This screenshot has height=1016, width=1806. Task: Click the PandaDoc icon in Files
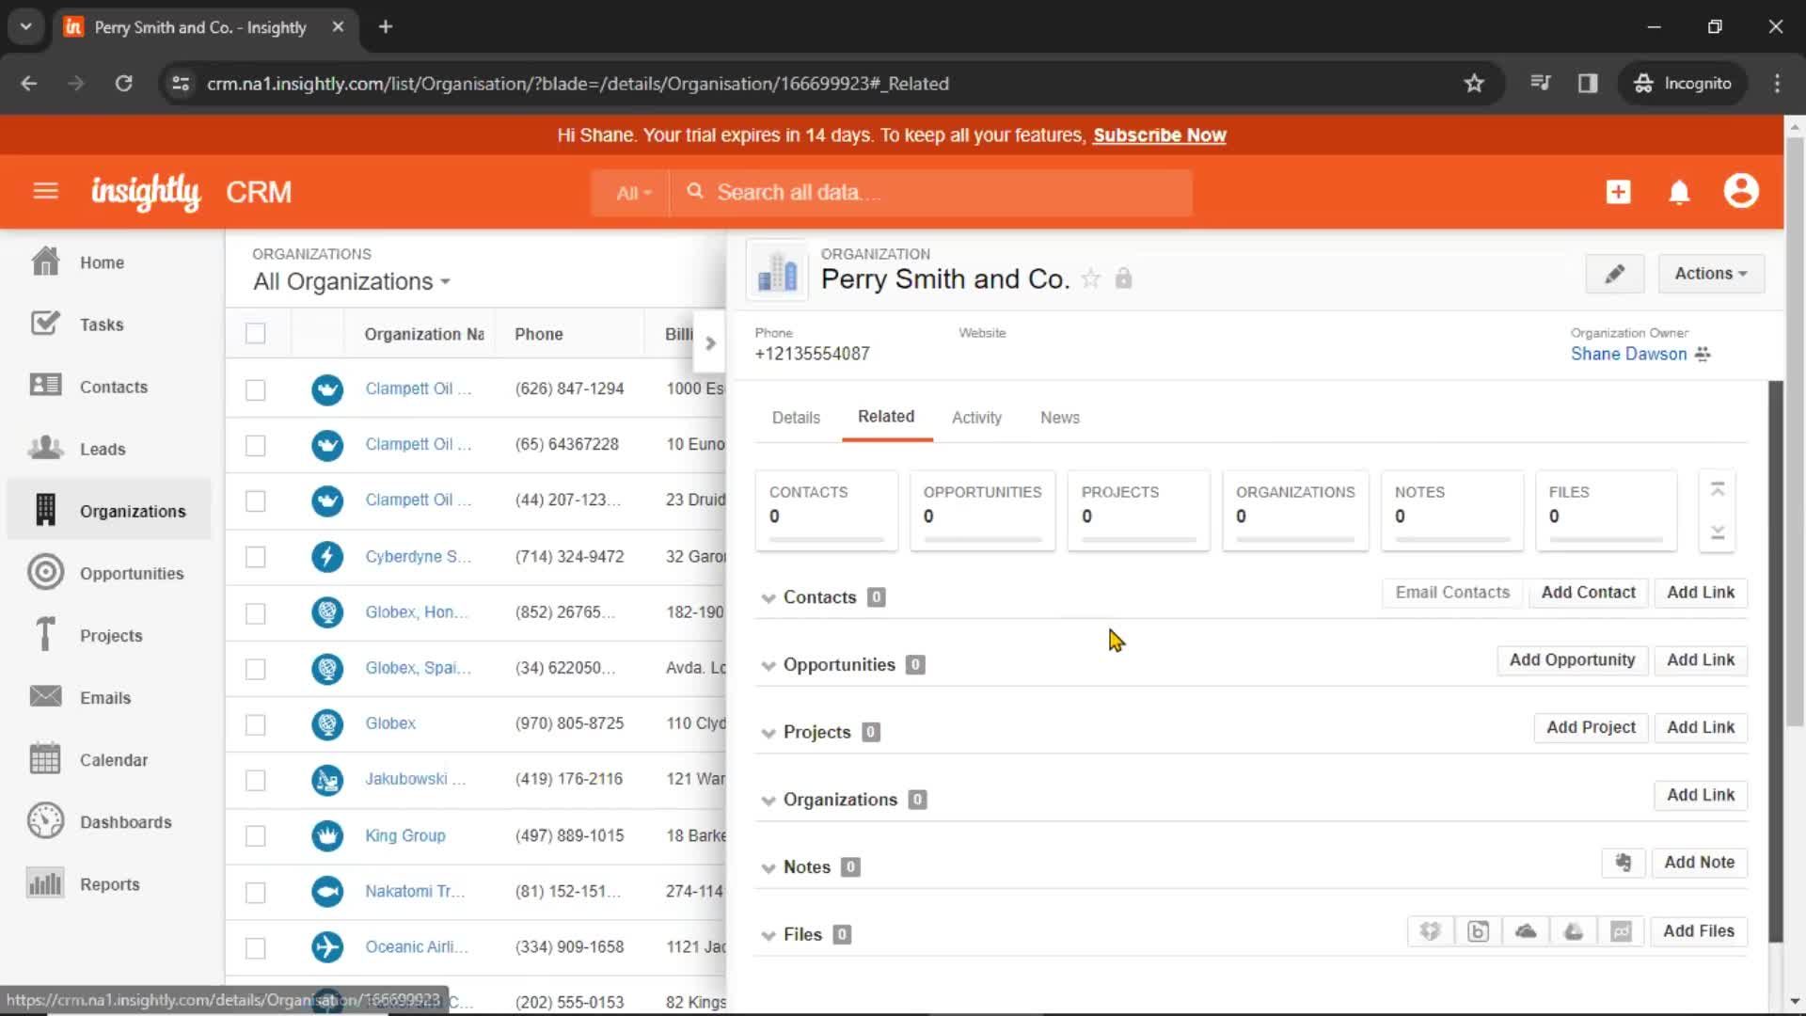pos(1621,931)
